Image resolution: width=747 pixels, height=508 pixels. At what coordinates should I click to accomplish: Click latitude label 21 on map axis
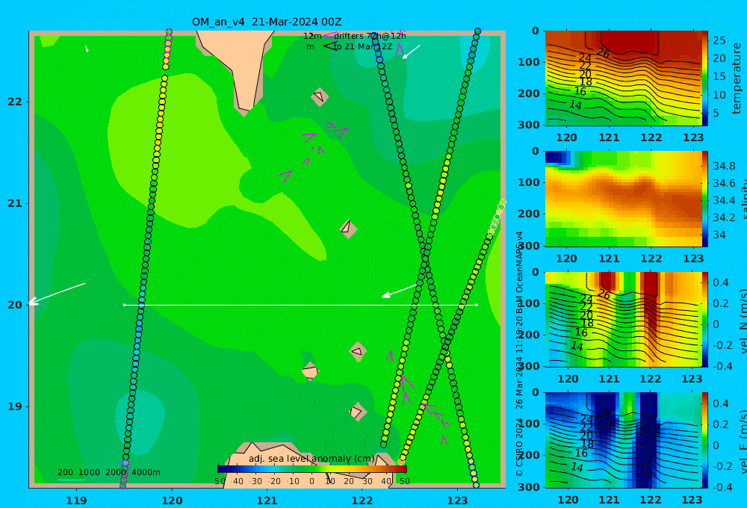tap(15, 203)
